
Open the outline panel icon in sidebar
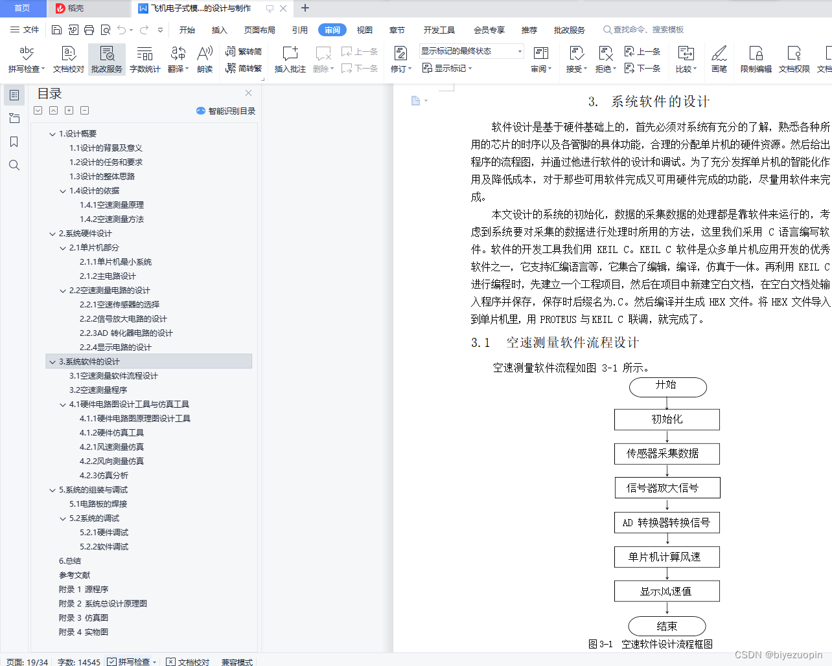[x=14, y=95]
